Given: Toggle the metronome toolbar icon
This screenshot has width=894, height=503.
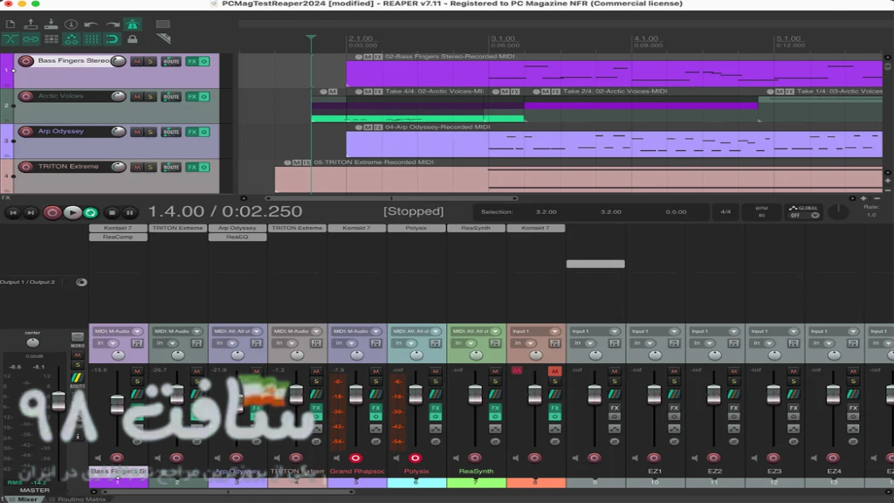Looking at the screenshot, I should pyautogui.click(x=133, y=24).
